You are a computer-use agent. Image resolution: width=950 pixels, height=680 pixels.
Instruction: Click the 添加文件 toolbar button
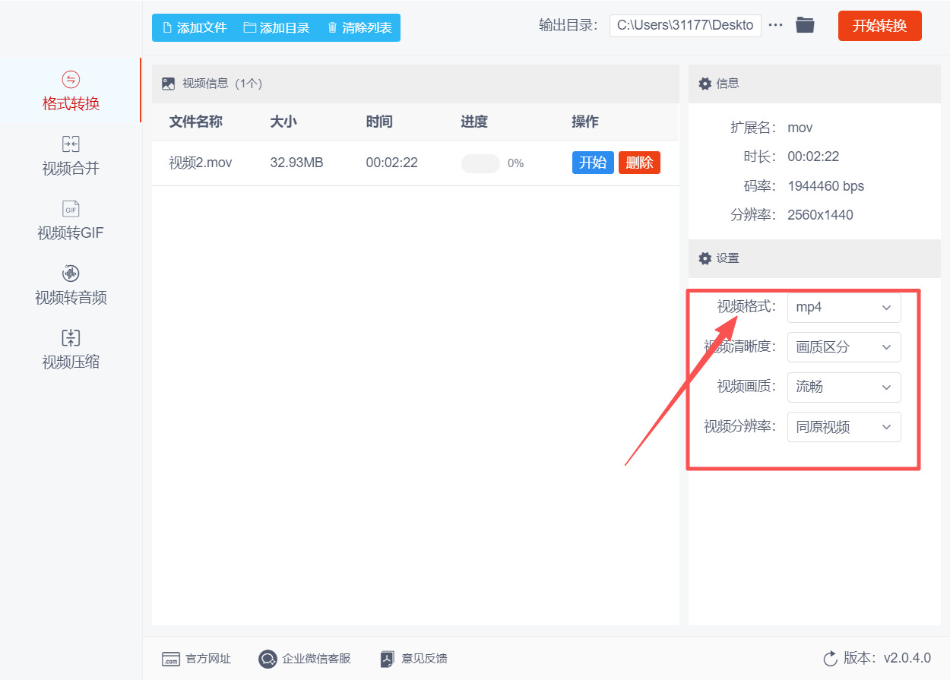[192, 27]
